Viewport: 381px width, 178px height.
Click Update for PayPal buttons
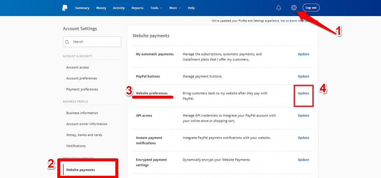303,76
